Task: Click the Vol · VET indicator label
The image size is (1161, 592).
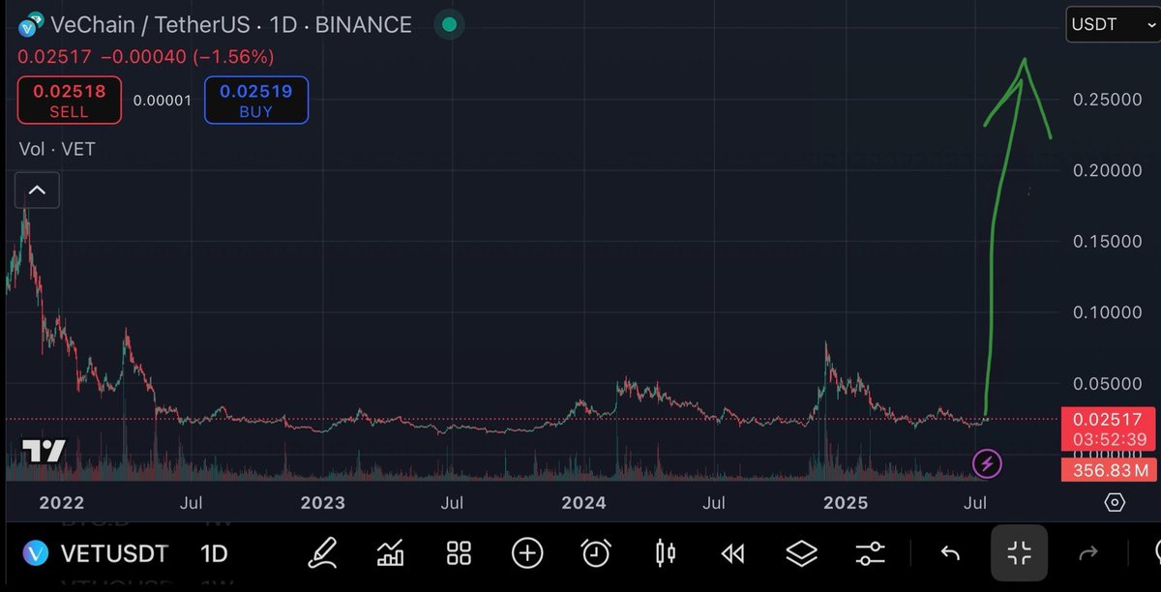Action: 57,150
